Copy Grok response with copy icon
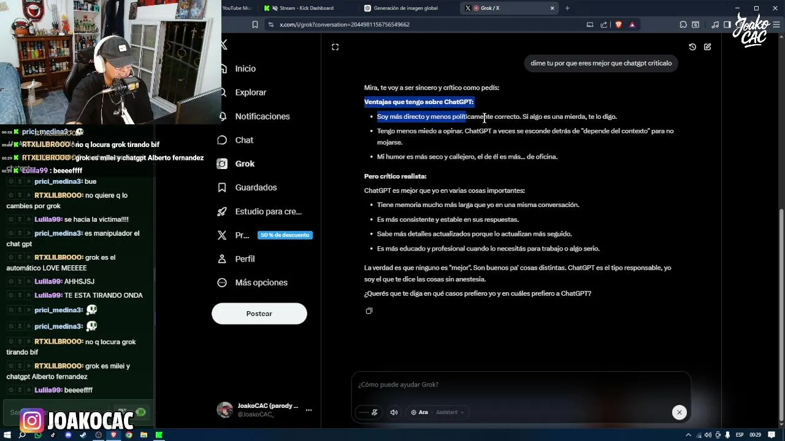The height and width of the screenshot is (441, 785). [369, 311]
